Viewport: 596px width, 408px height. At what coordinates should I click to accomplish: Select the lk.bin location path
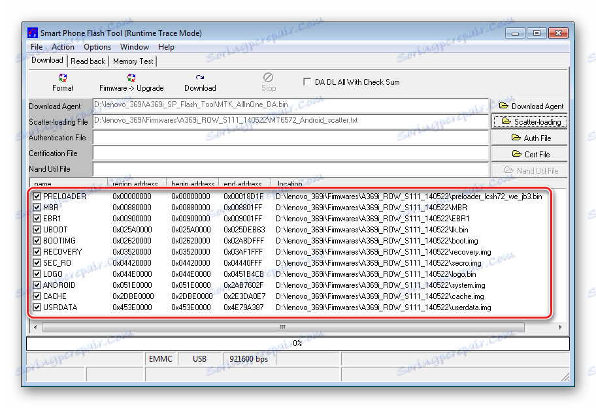pos(372,230)
